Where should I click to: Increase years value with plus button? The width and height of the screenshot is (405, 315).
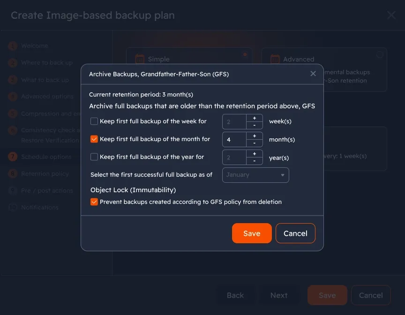[254, 154]
